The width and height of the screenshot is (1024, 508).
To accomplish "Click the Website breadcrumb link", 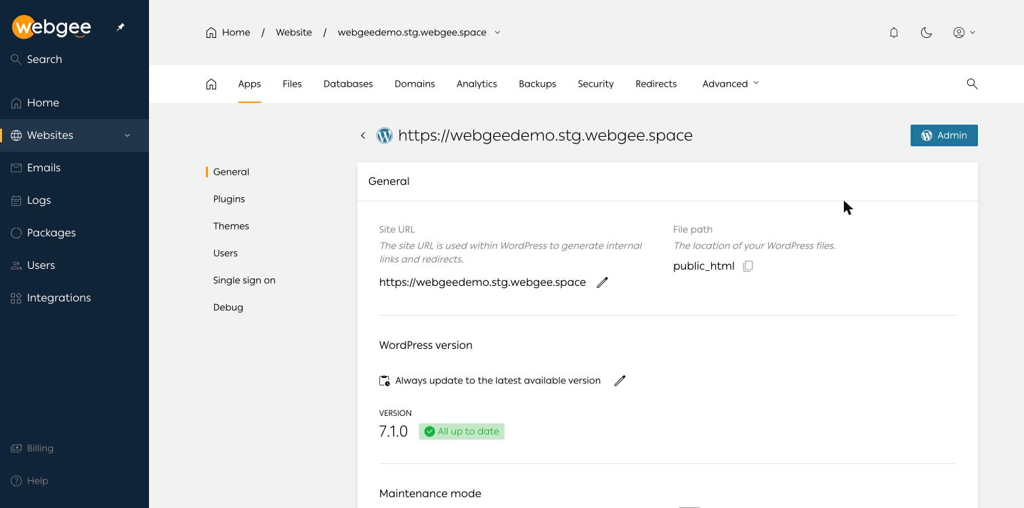I will click(x=294, y=33).
